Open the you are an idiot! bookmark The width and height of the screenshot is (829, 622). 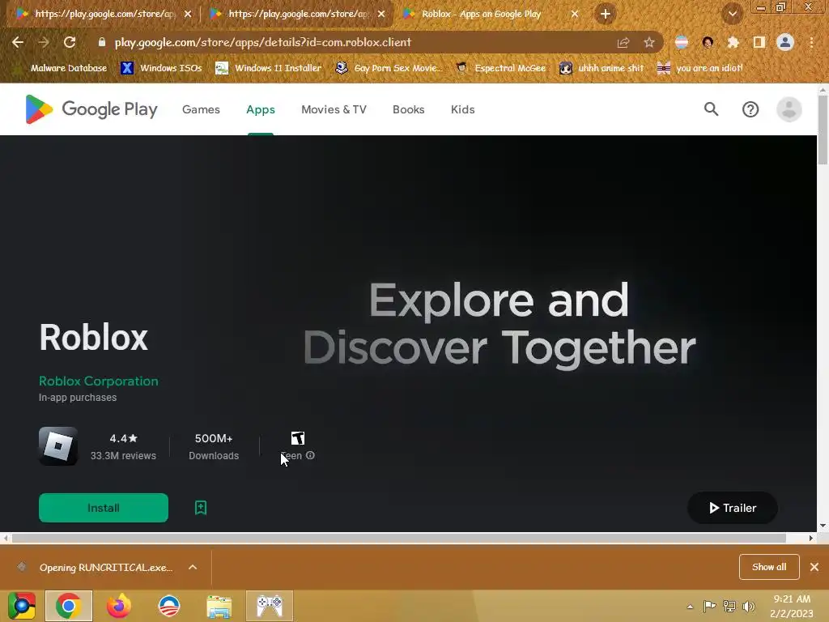[699, 68]
